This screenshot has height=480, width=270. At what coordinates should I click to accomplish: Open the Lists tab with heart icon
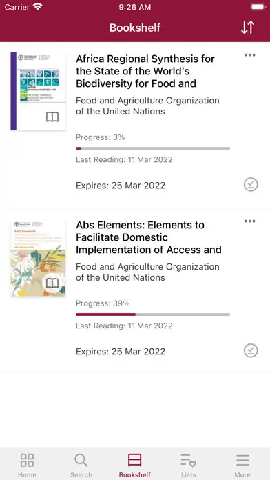coord(188,465)
